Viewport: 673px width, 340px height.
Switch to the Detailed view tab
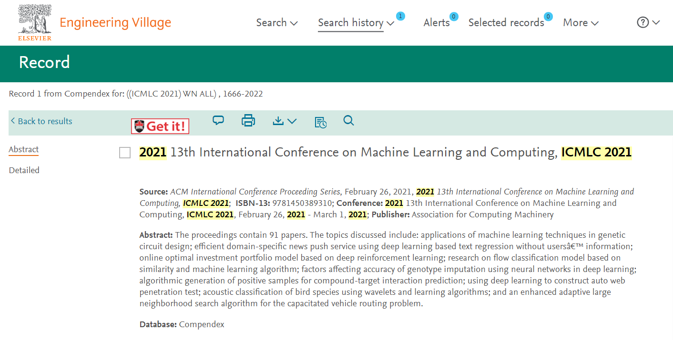[x=24, y=170]
